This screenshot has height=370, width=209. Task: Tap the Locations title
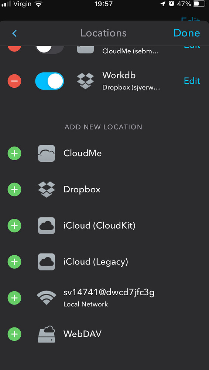click(104, 33)
